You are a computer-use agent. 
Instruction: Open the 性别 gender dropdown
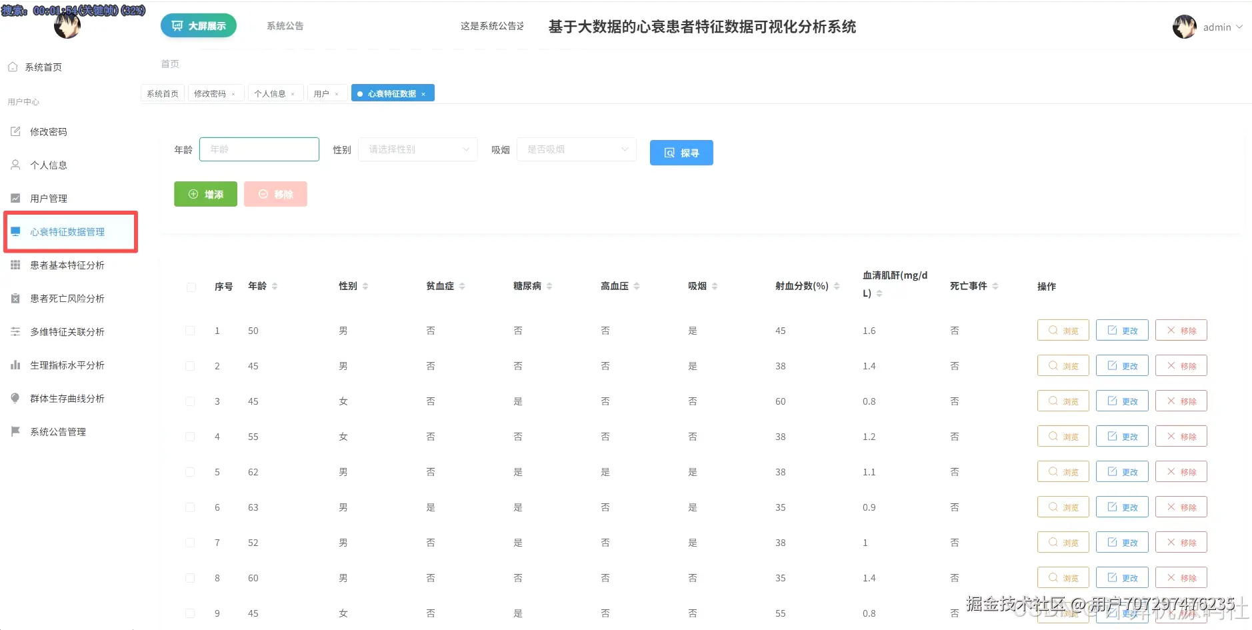click(x=417, y=149)
